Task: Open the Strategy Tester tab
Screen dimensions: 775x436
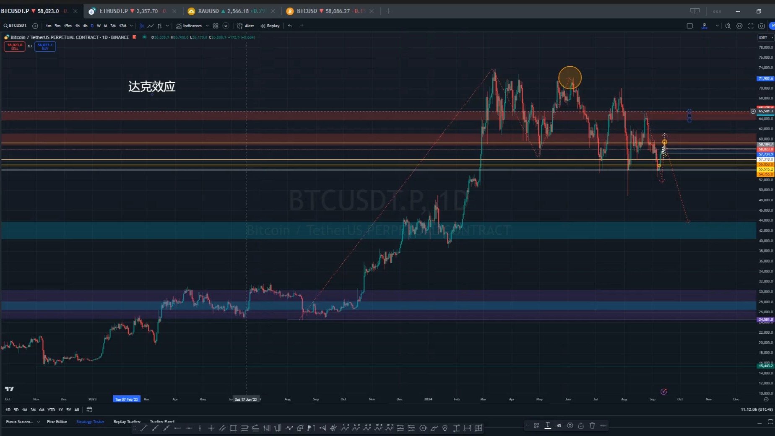Action: click(x=90, y=421)
